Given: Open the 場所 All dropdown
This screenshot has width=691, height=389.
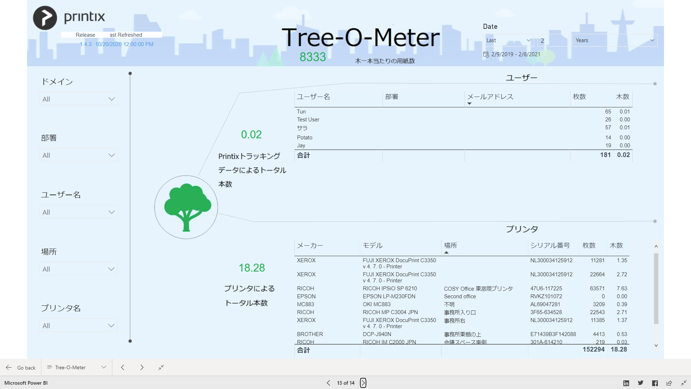Looking at the screenshot, I should [x=78, y=269].
